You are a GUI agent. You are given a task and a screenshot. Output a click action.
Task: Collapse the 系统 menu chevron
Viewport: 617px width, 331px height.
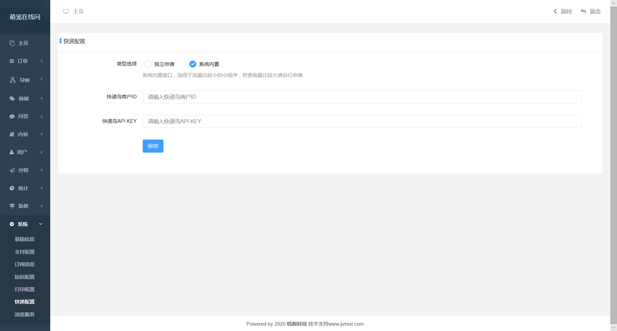pyautogui.click(x=41, y=224)
